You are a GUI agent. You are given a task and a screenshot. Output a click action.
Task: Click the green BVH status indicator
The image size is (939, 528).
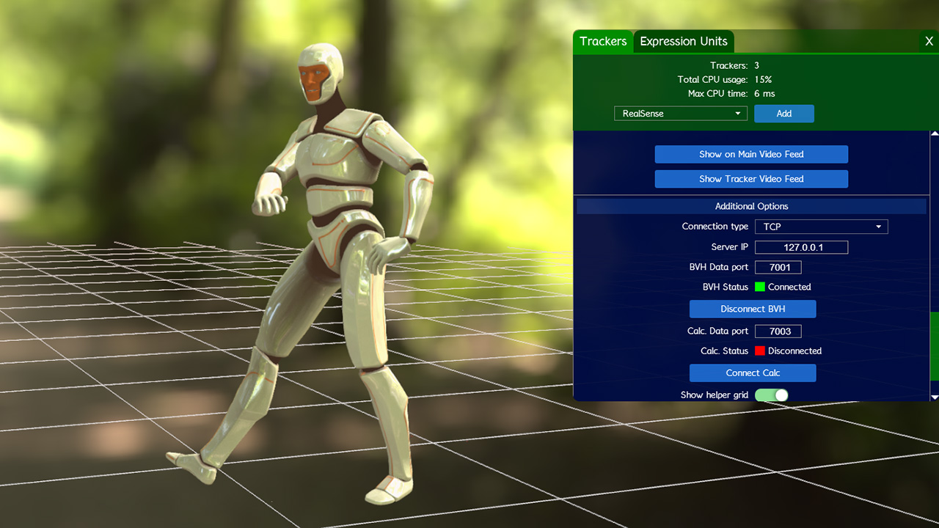(760, 287)
